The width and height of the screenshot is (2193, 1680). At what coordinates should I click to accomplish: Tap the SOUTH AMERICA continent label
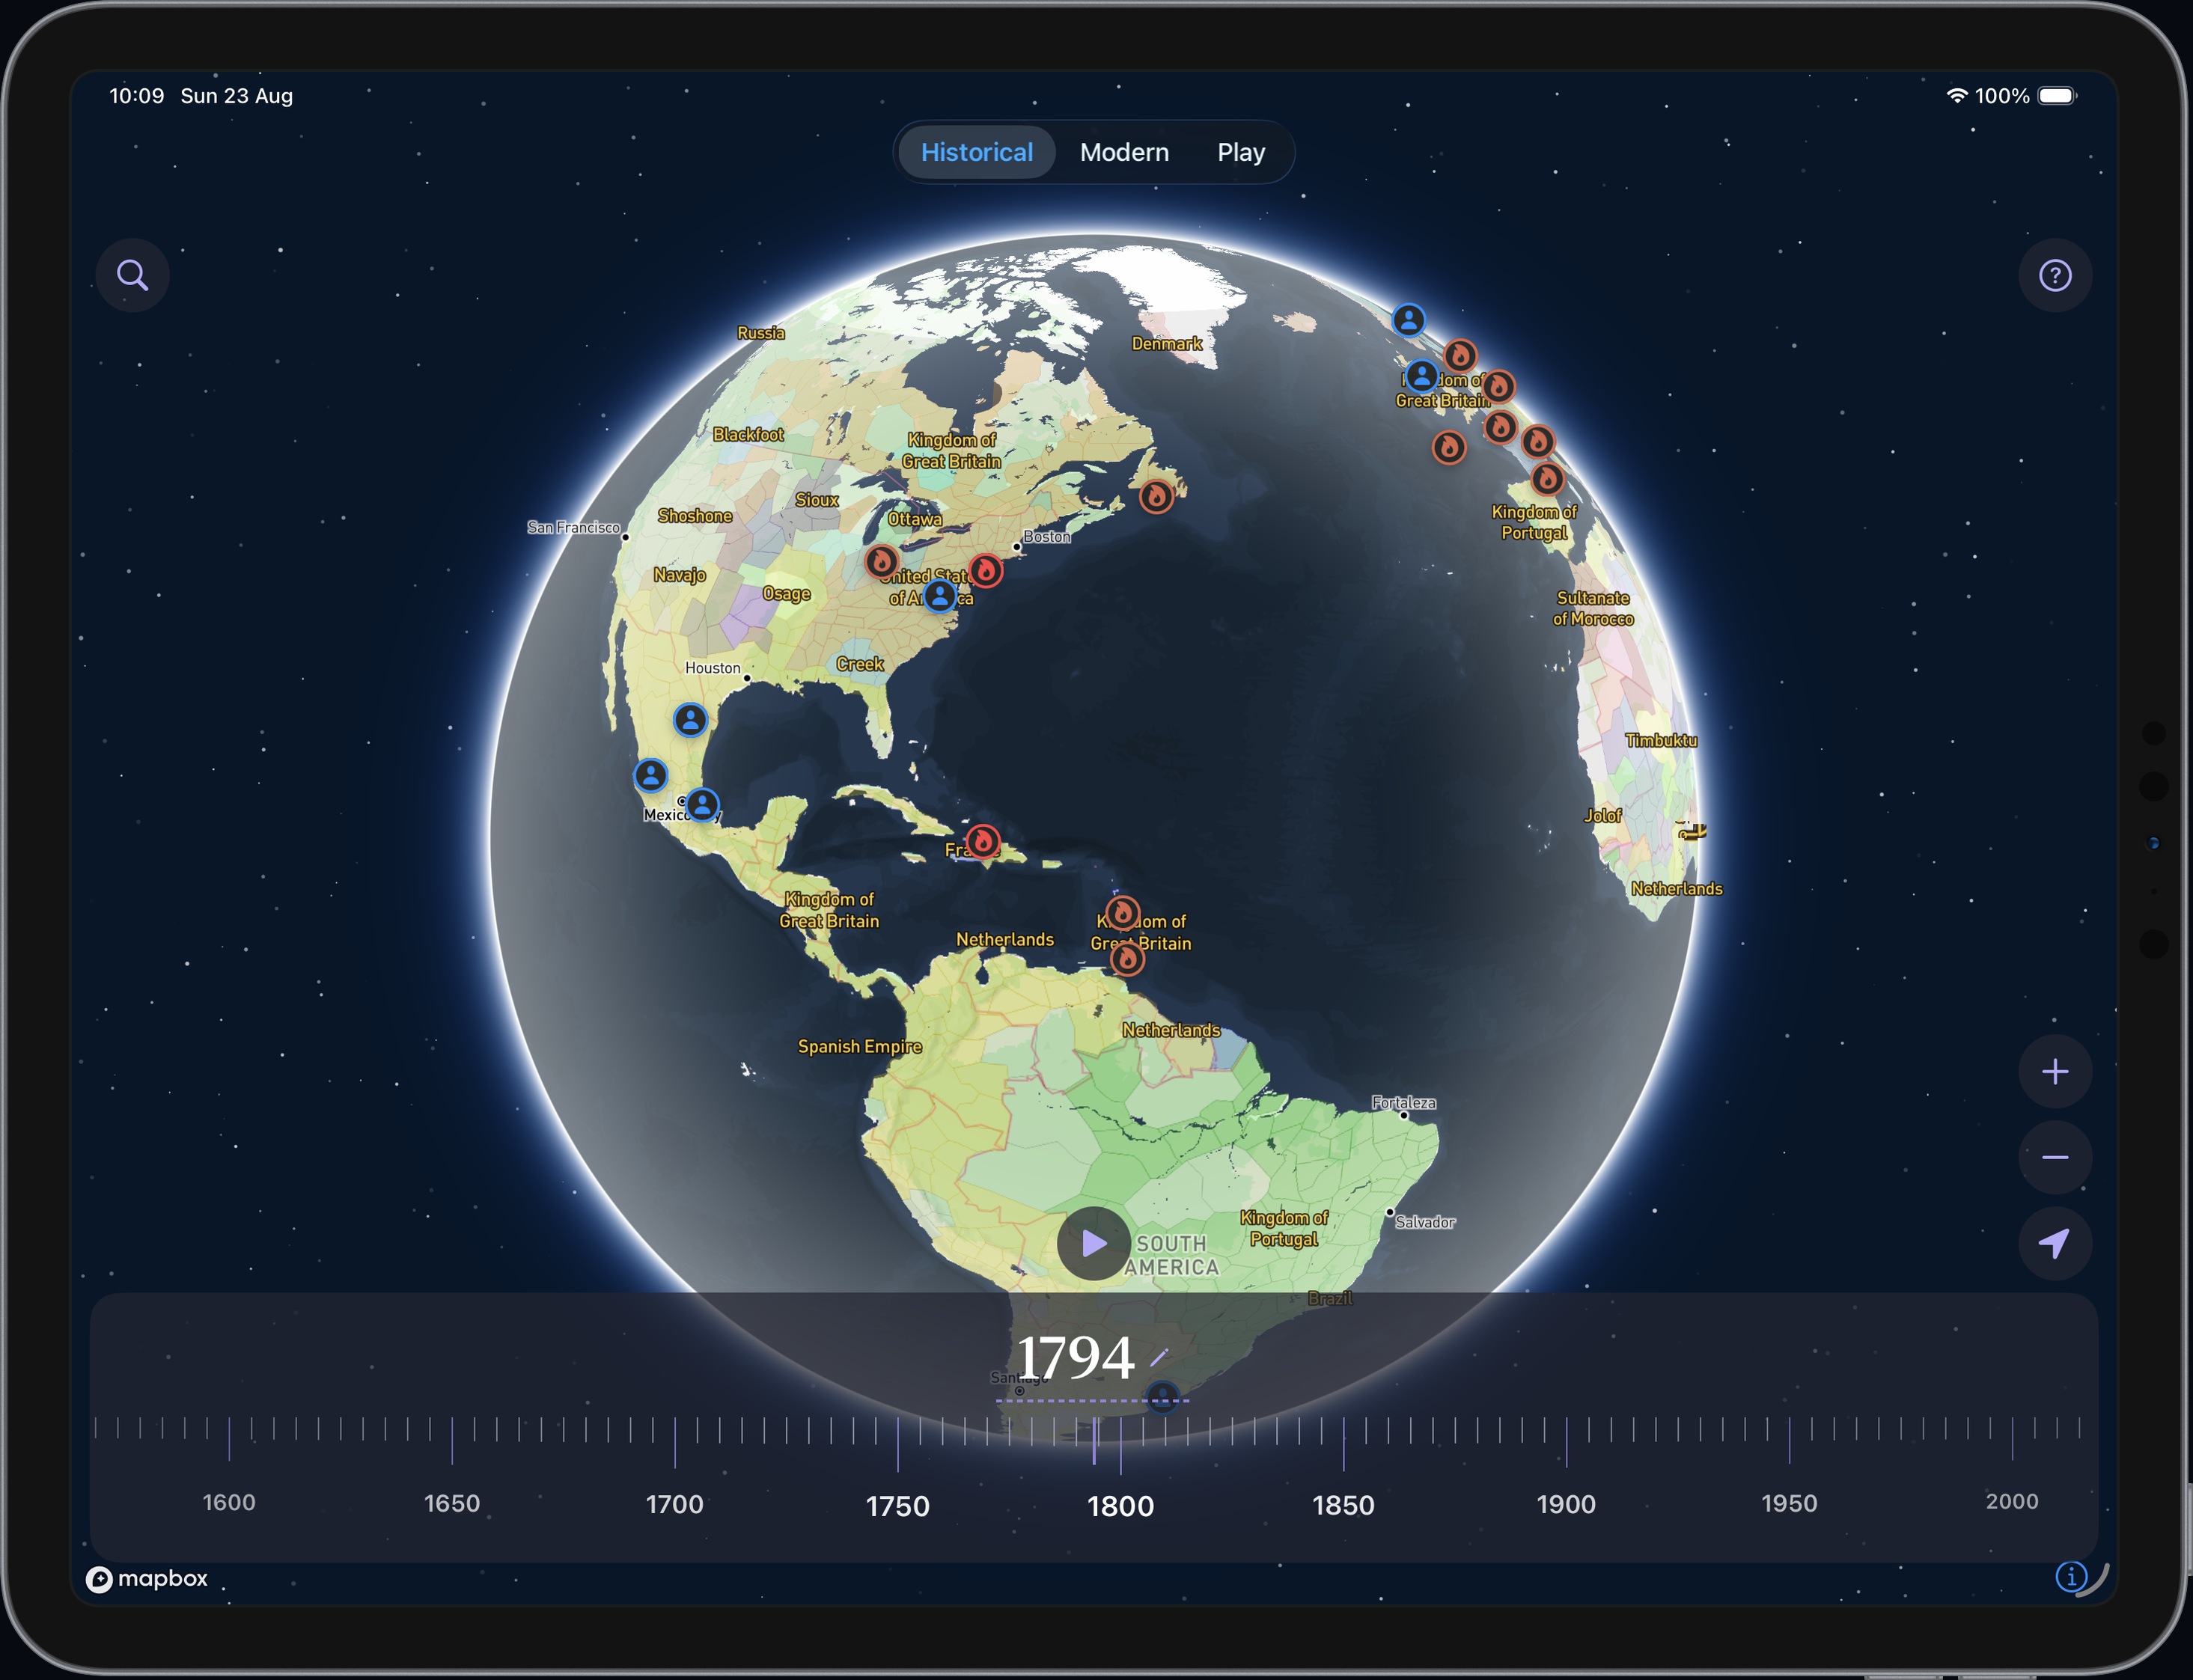[x=1171, y=1255]
